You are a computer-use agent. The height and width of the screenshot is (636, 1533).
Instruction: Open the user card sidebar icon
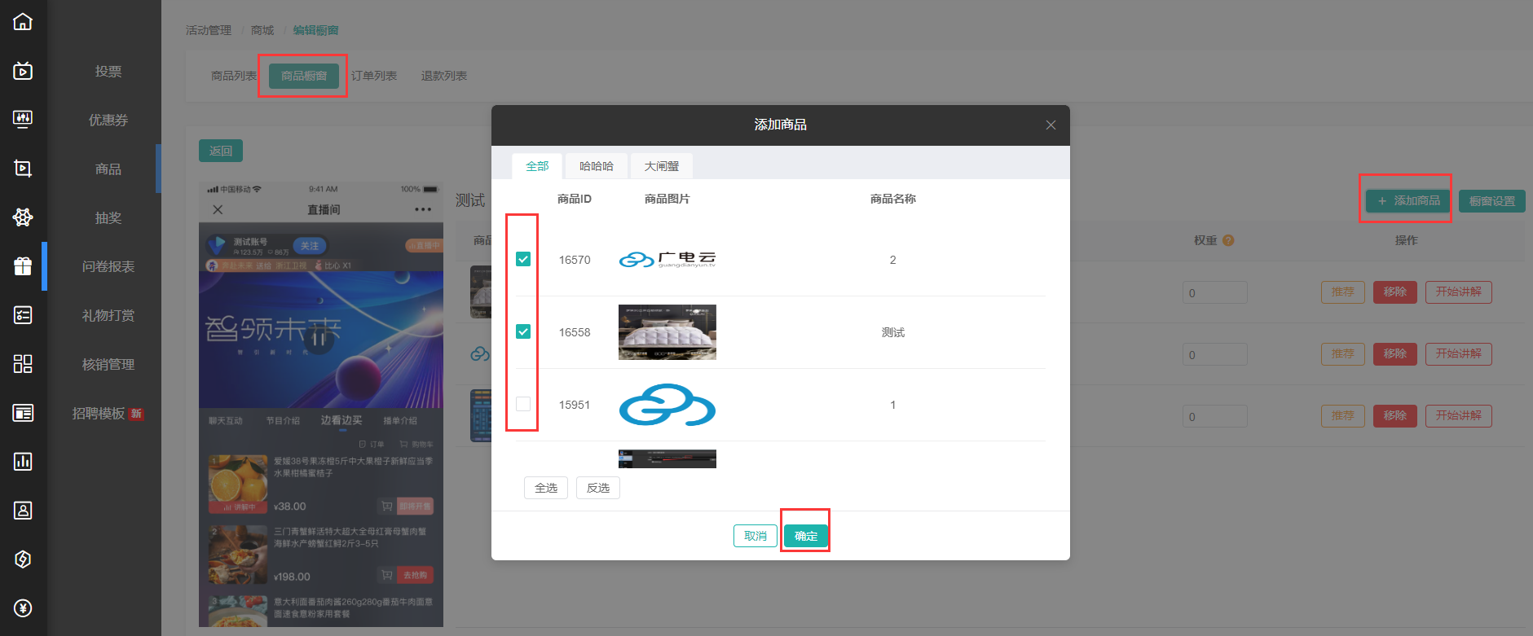(23, 511)
